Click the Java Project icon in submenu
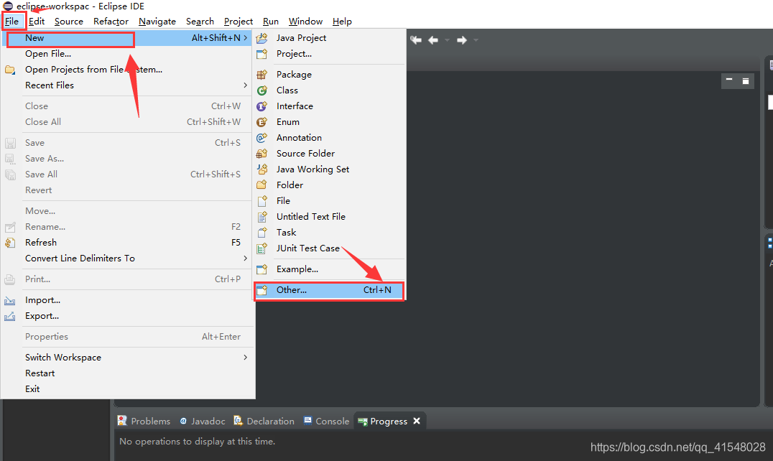The image size is (773, 461). click(261, 38)
